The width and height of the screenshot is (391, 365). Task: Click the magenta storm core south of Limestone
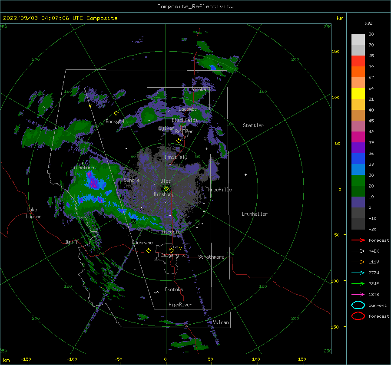point(94,183)
